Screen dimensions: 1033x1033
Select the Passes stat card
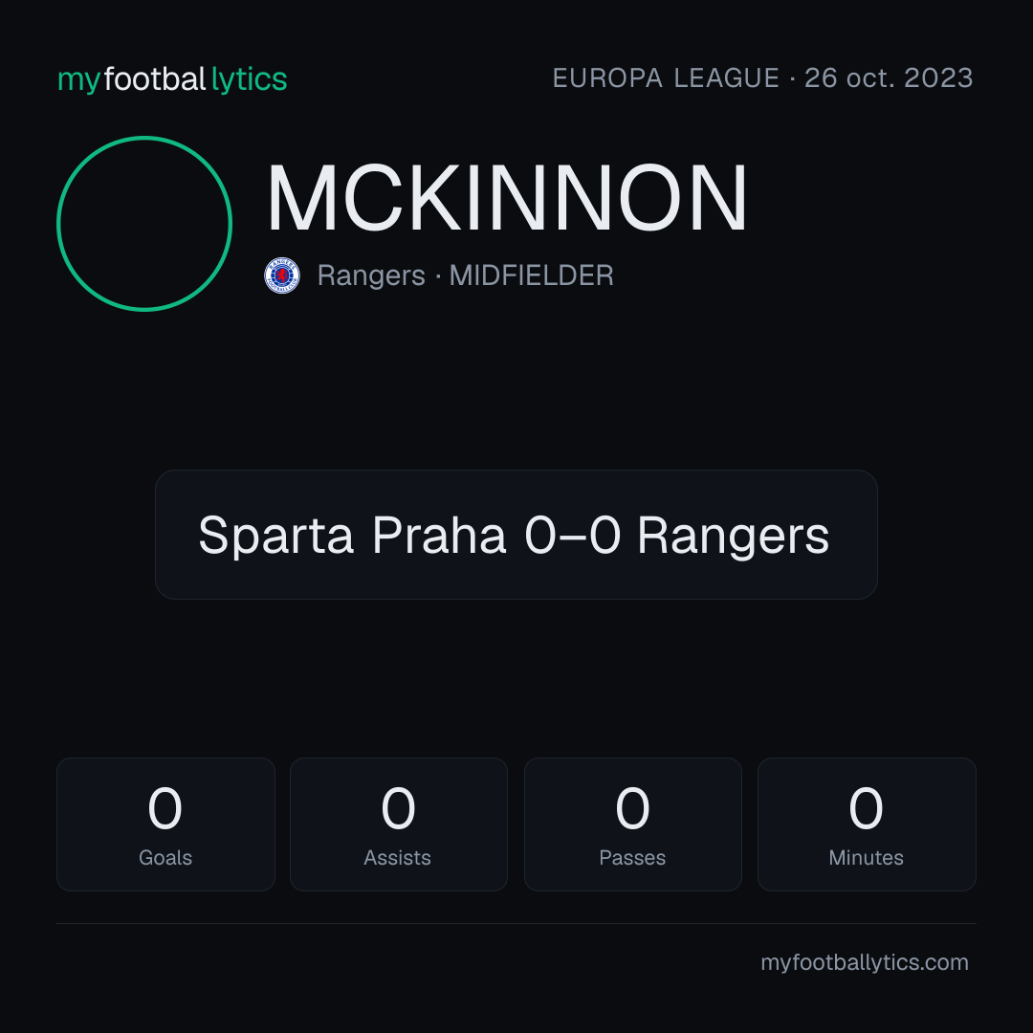tap(632, 824)
